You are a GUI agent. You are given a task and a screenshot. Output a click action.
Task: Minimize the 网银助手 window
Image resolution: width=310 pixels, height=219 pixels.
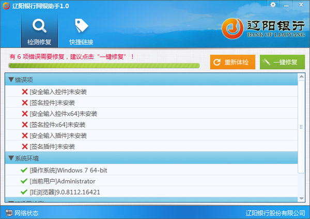286,5
